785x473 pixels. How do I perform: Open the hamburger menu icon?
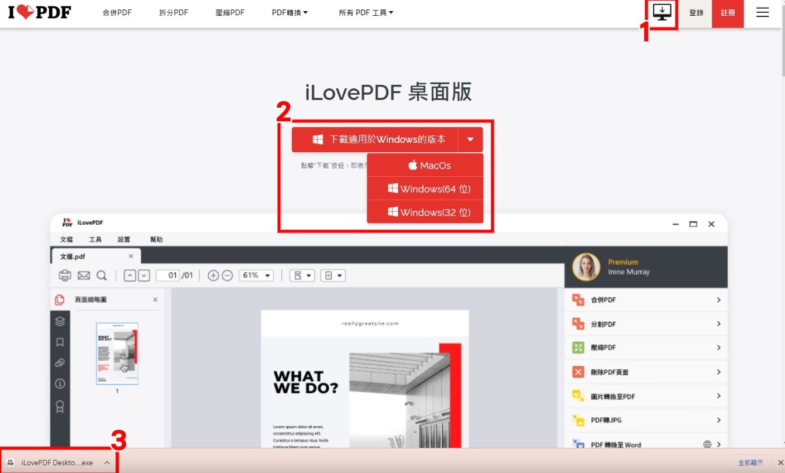click(x=762, y=12)
